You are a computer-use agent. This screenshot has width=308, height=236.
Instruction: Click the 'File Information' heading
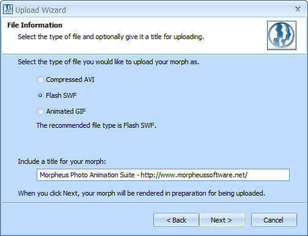[35, 25]
